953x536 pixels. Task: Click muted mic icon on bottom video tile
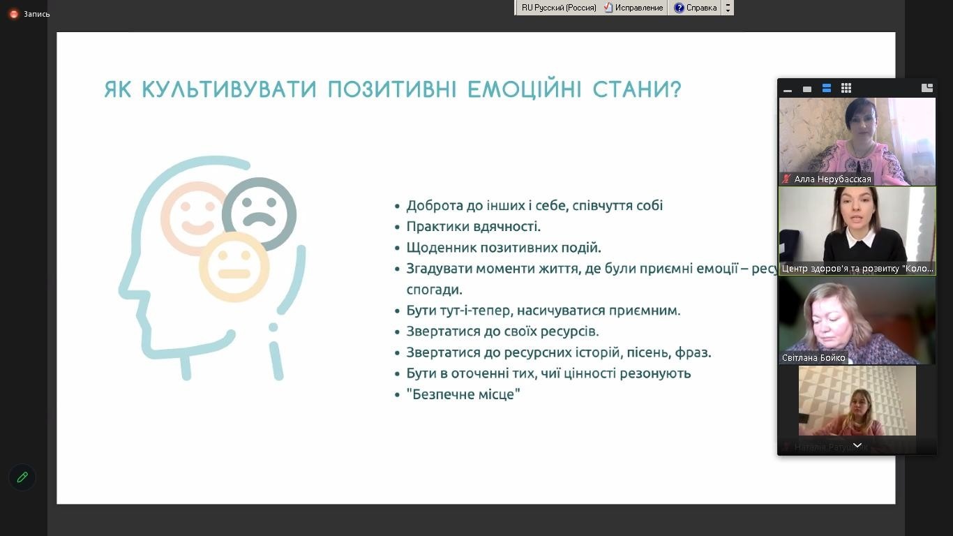coord(787,447)
